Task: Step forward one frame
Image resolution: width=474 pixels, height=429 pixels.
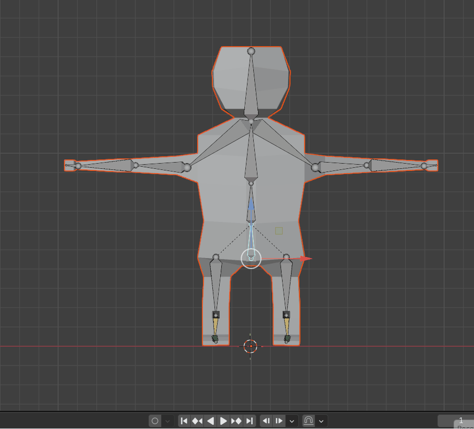Action: 279,421
